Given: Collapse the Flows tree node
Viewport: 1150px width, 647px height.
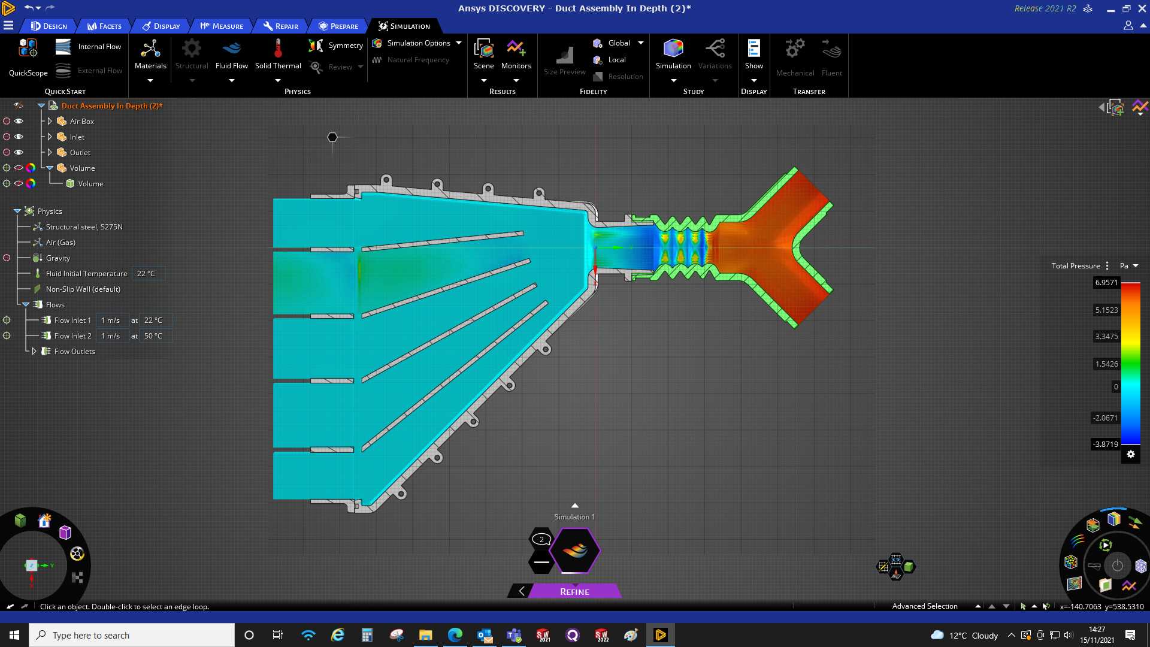Looking at the screenshot, I should pyautogui.click(x=26, y=304).
